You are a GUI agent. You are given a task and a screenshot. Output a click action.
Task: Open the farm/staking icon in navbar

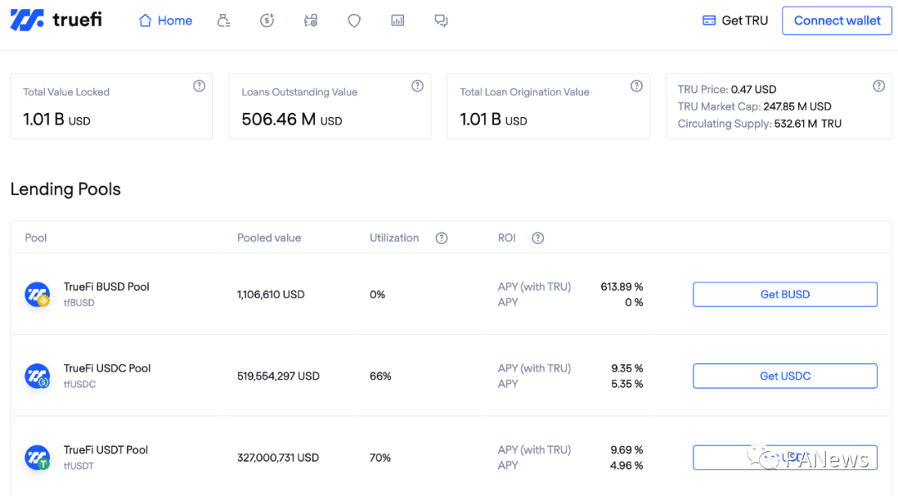pyautogui.click(x=310, y=21)
